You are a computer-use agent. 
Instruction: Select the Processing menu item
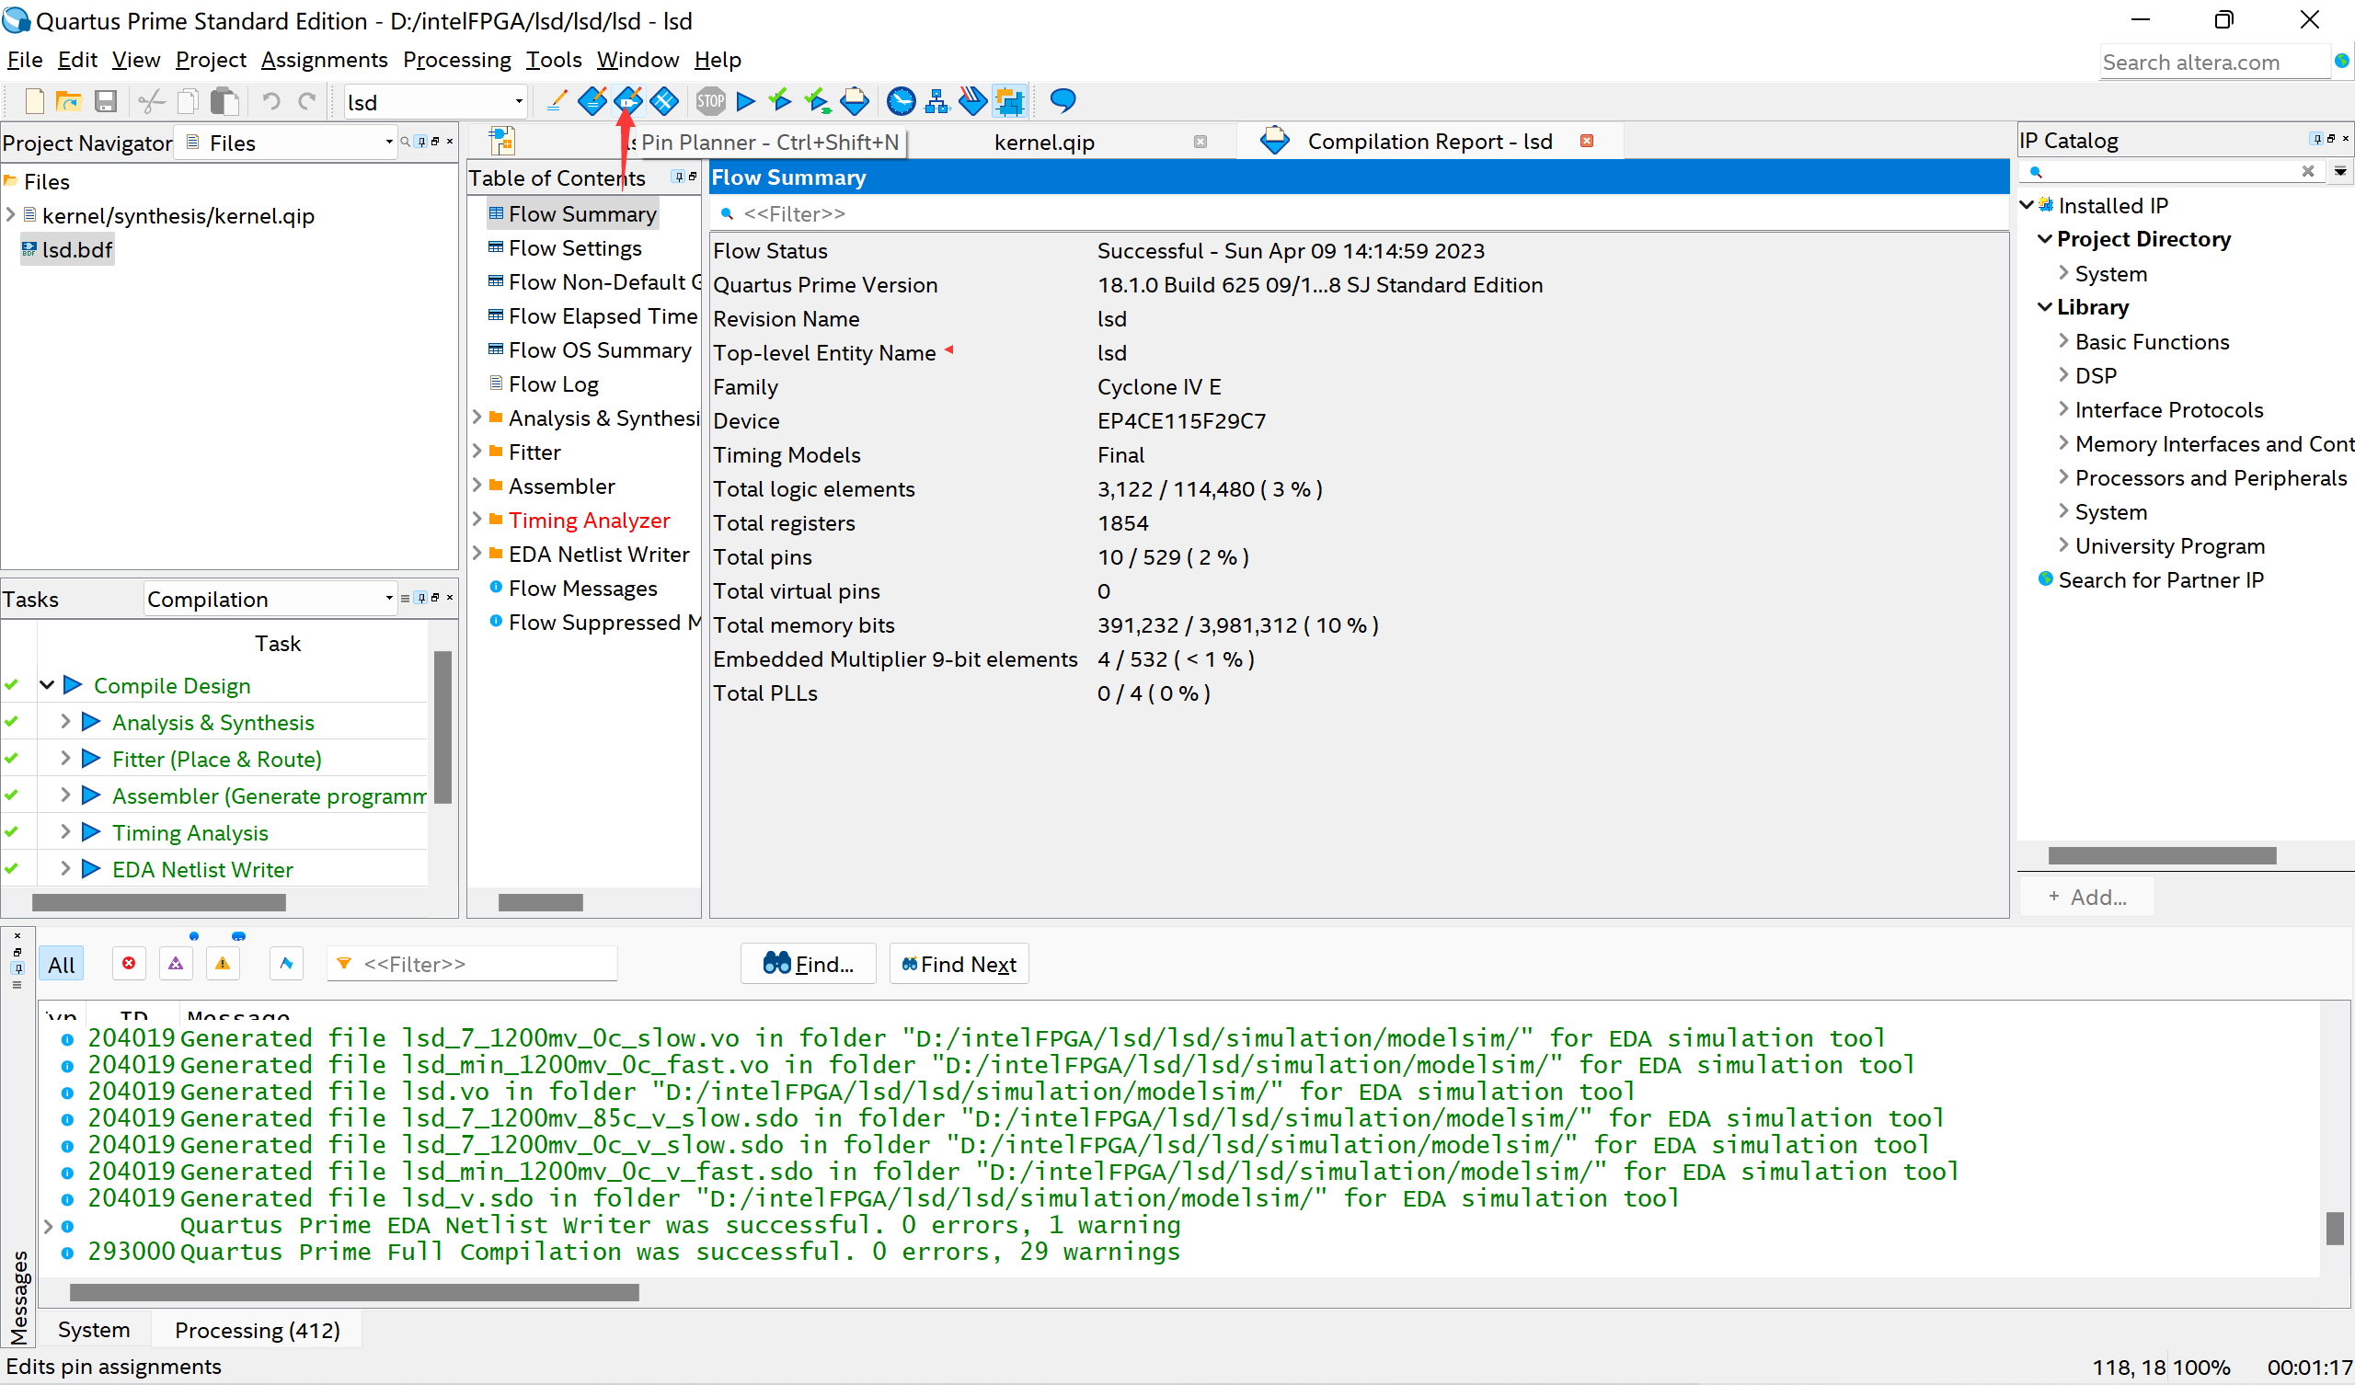[x=455, y=60]
